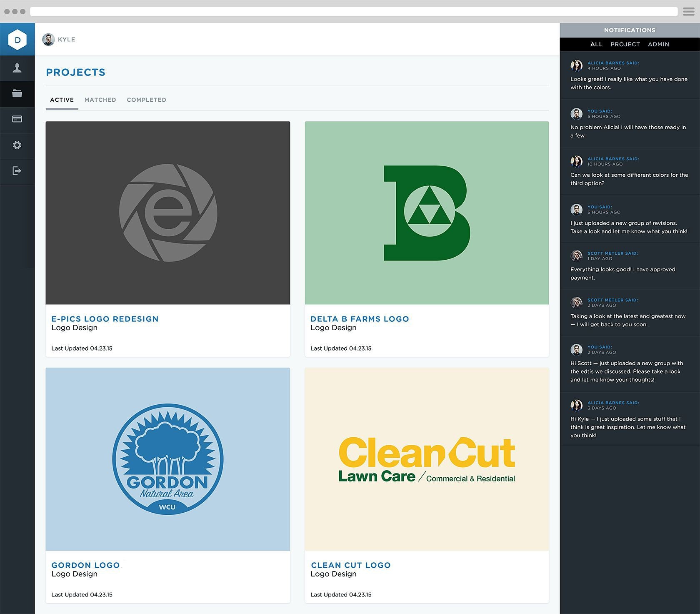
Task: Click Alicia's avatar on the 4 hours ago message
Action: tap(577, 65)
